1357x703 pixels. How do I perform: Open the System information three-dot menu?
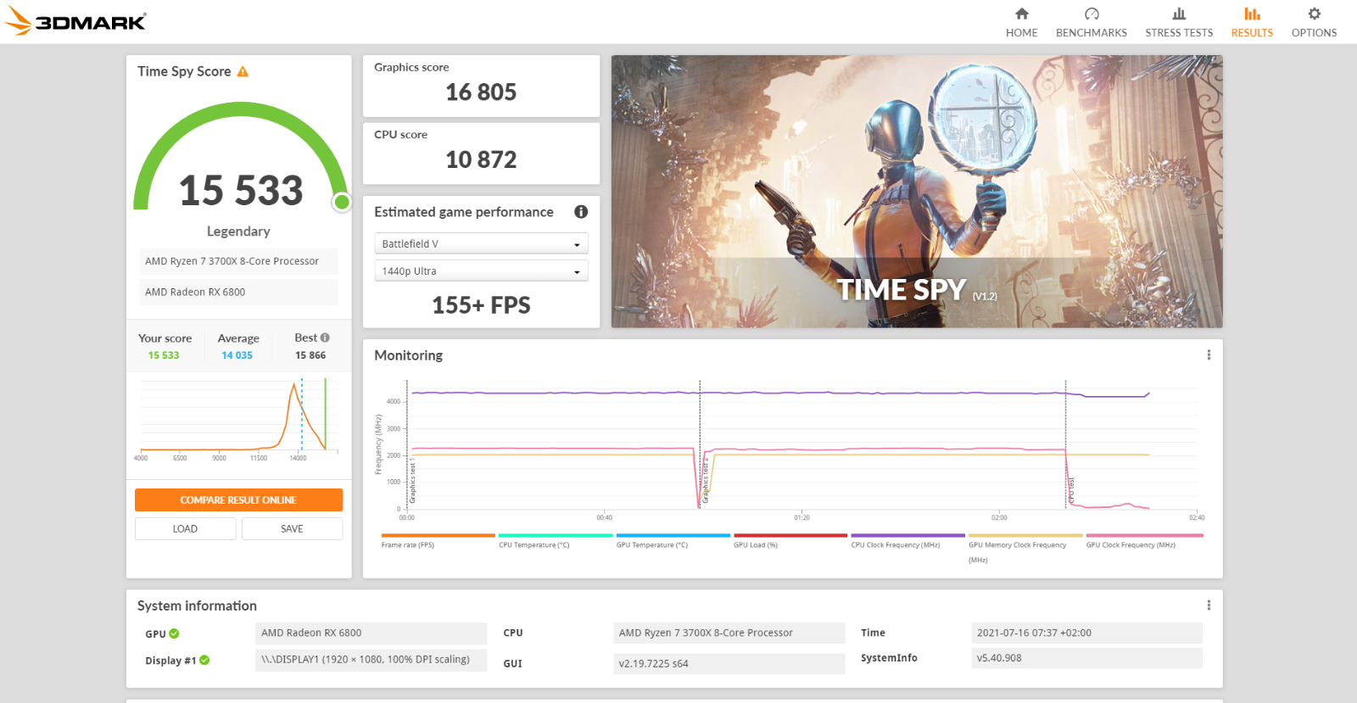coord(1209,605)
